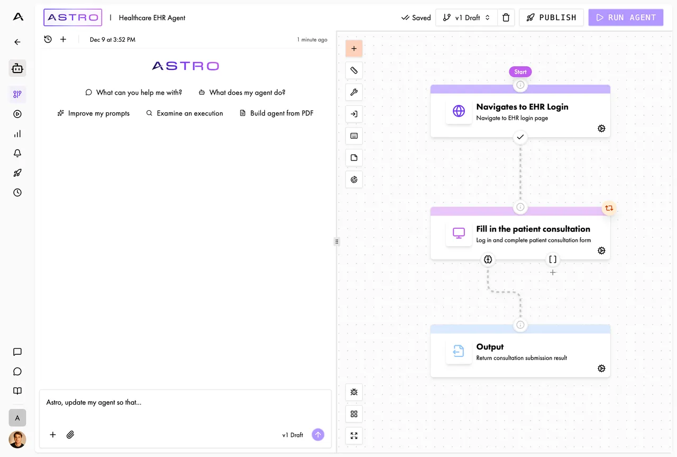677x457 pixels.
Task: Open the executions play-circle sidebar icon
Action: pyautogui.click(x=17, y=114)
